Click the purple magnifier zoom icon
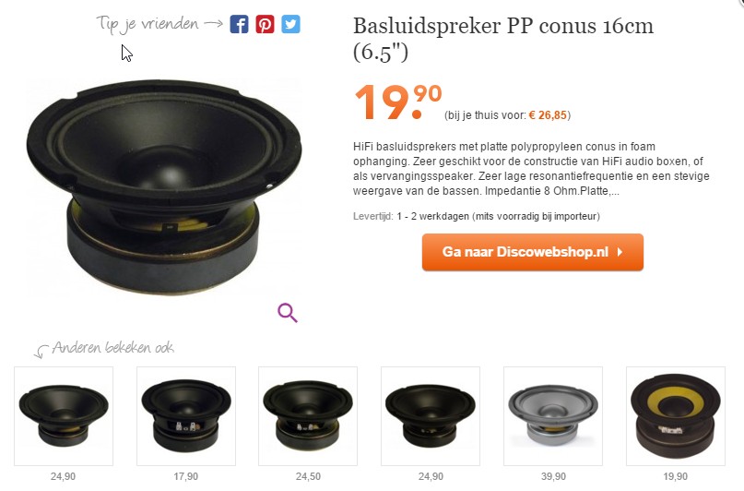This screenshot has width=744, height=491. [x=288, y=313]
